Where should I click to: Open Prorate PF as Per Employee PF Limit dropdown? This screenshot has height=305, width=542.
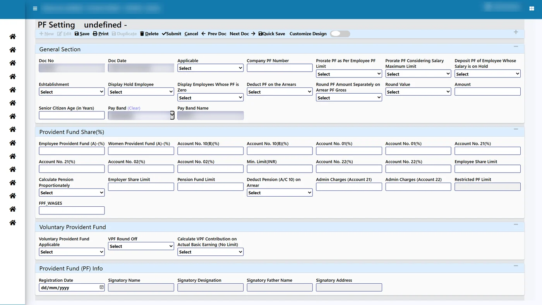point(349,74)
